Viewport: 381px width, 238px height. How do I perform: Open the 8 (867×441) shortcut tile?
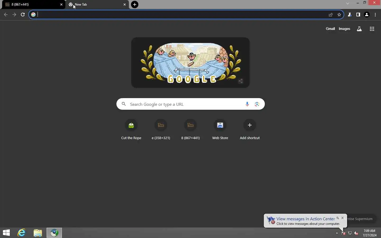pos(190,130)
